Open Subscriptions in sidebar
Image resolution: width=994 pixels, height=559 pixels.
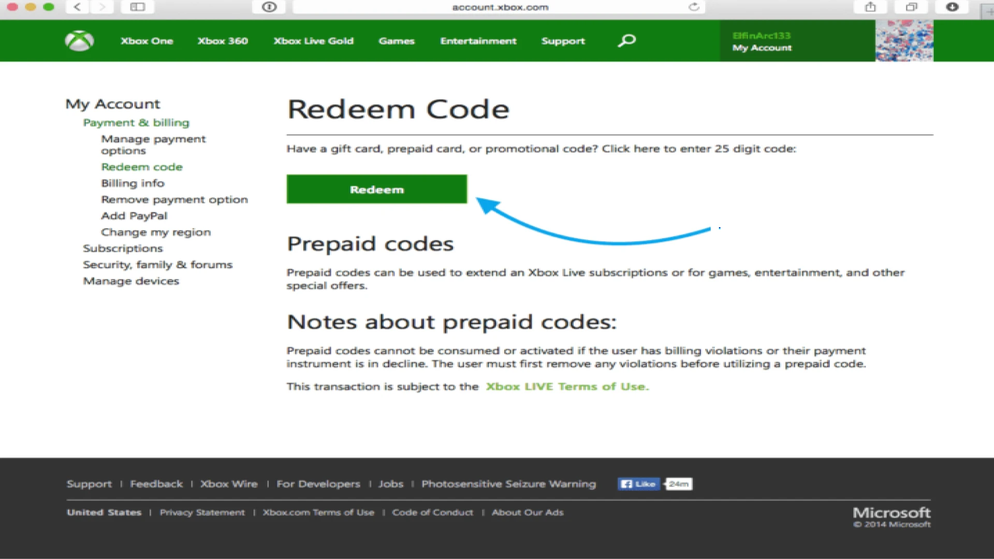pos(123,248)
